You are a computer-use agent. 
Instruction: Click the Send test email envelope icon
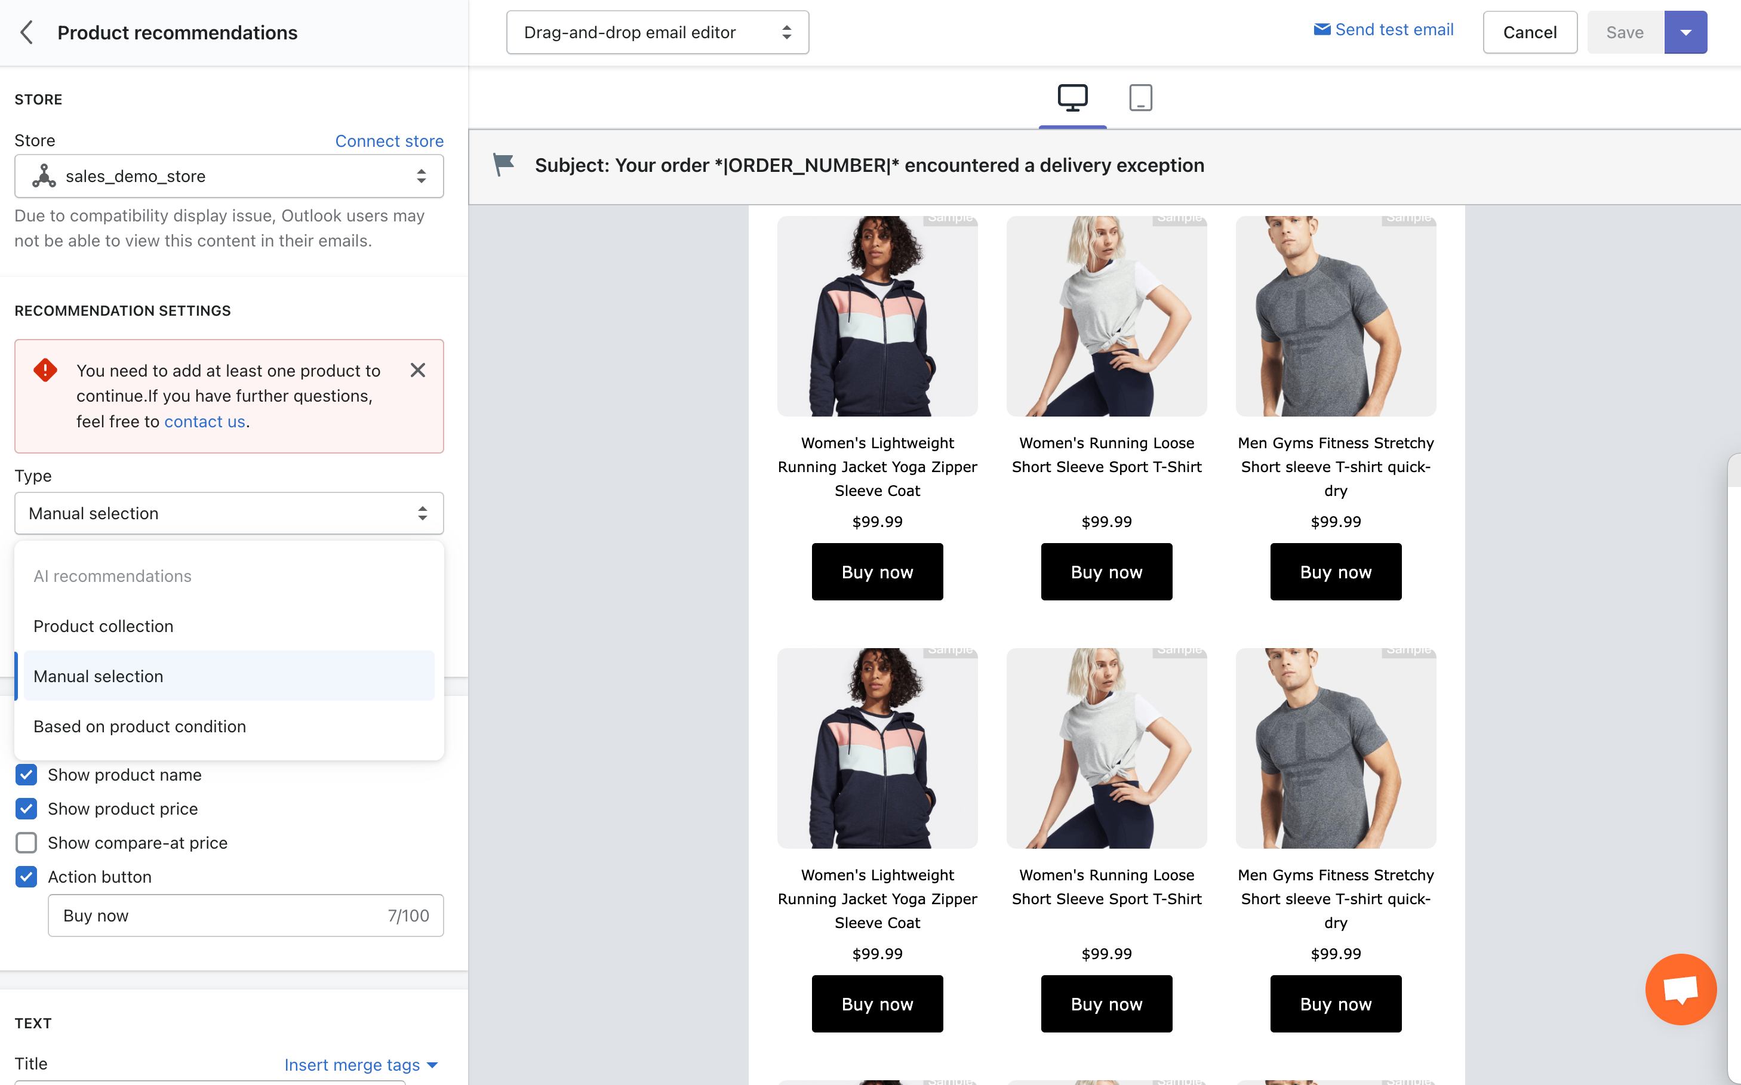click(1322, 29)
